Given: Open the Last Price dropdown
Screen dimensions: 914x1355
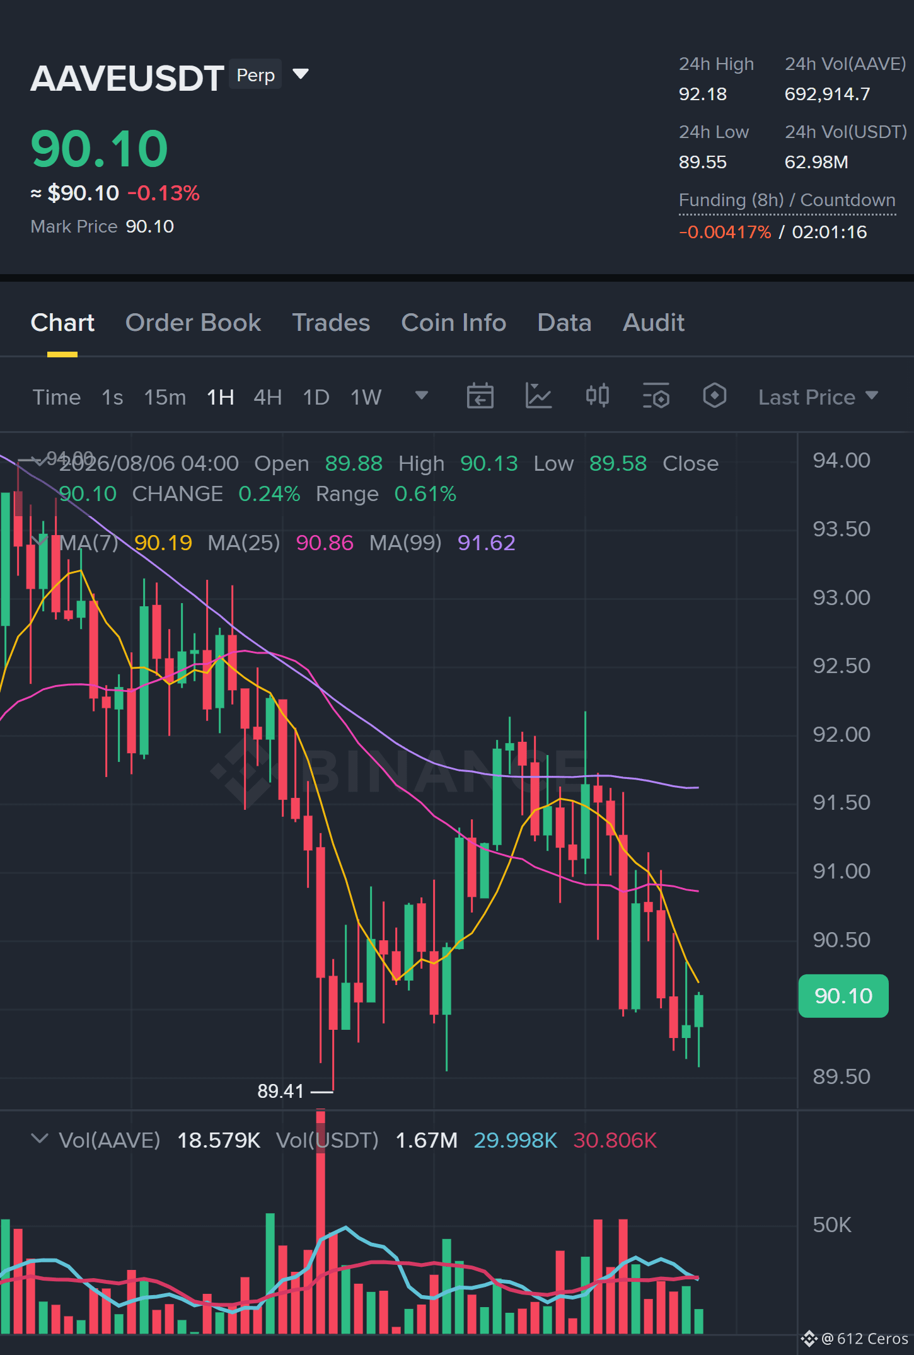Looking at the screenshot, I should pos(818,397).
